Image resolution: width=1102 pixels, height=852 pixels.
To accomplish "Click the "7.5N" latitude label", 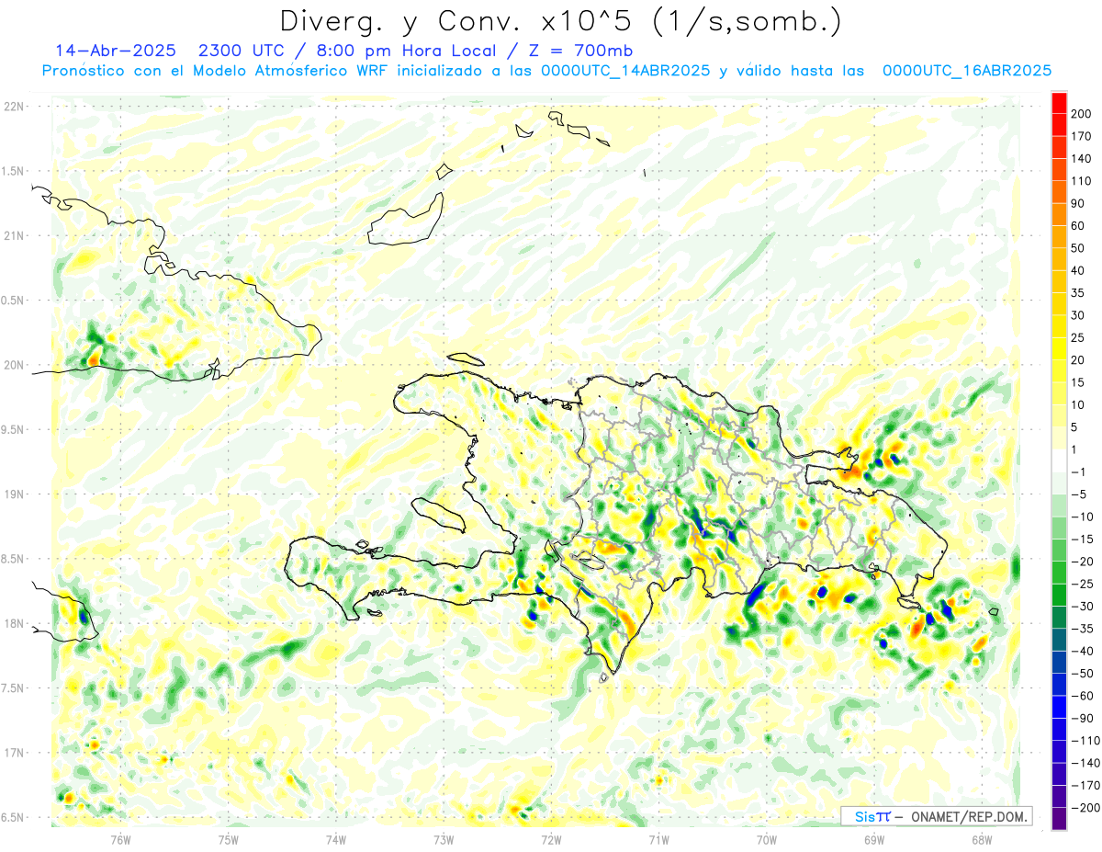I will click(x=13, y=687).
